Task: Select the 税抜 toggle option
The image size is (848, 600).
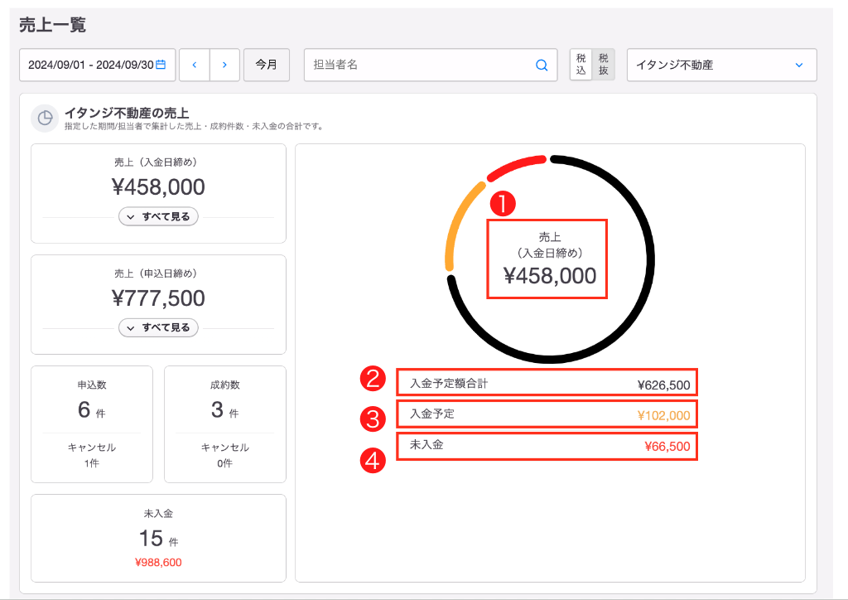Action: click(x=604, y=65)
